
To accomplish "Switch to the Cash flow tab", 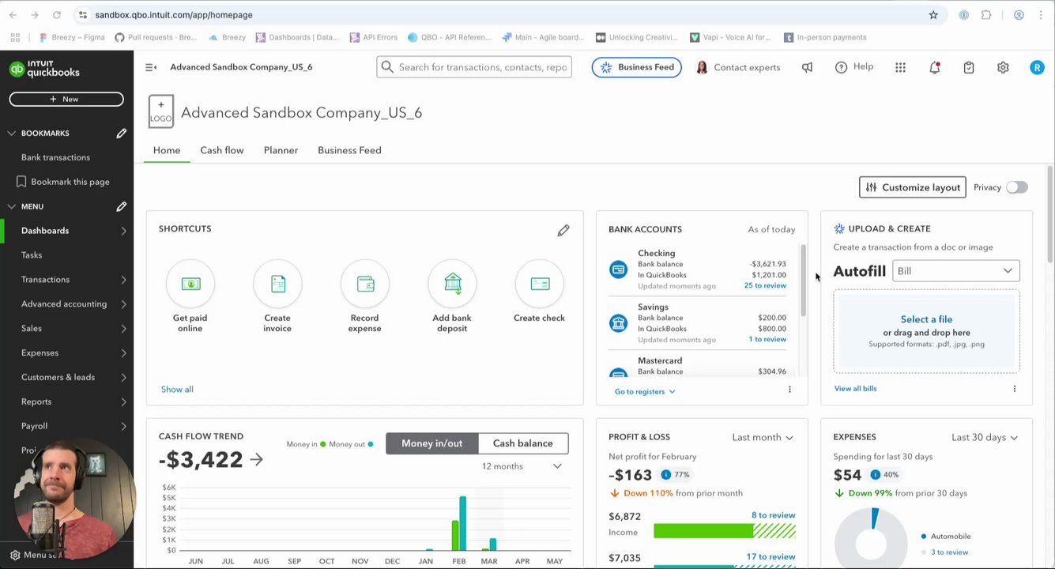I will (x=222, y=150).
